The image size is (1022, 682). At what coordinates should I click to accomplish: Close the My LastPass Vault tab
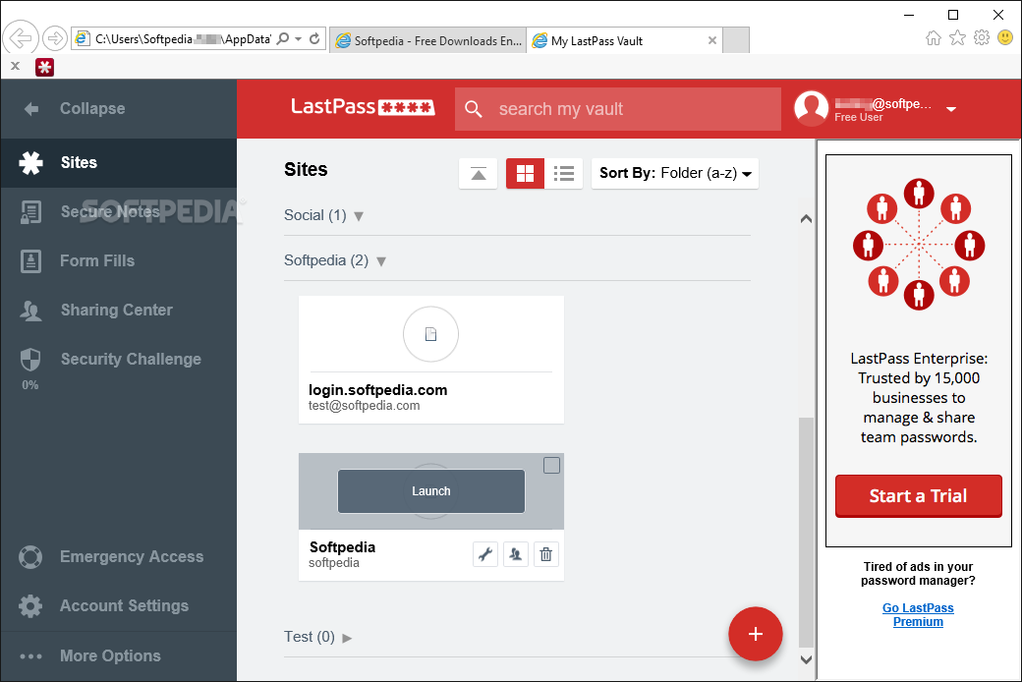click(x=712, y=40)
